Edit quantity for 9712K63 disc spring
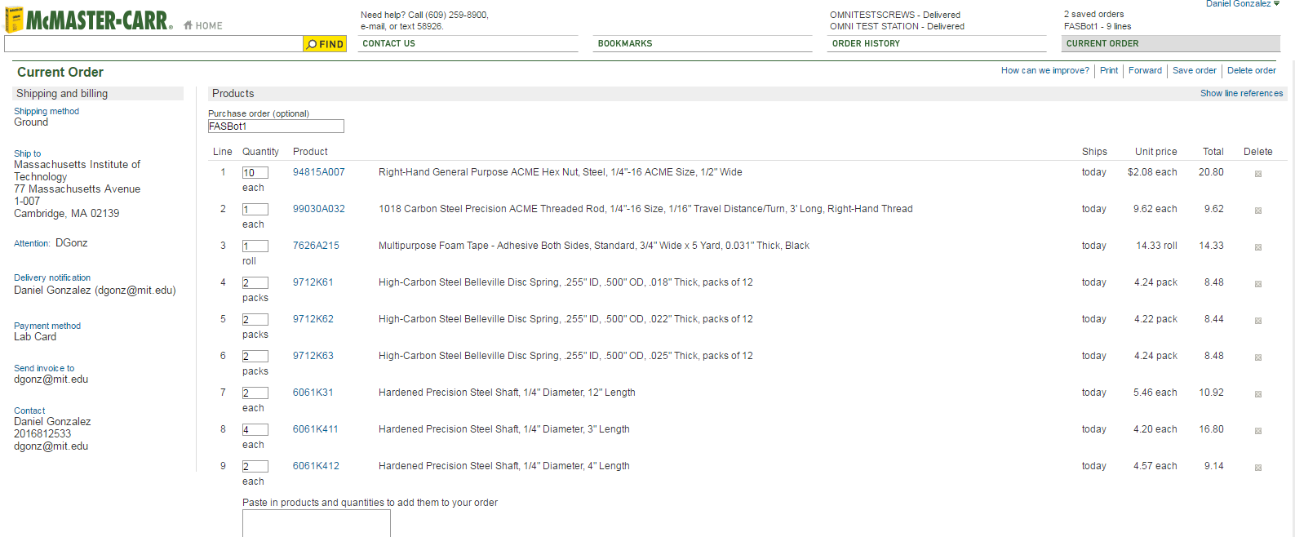 [x=255, y=357]
